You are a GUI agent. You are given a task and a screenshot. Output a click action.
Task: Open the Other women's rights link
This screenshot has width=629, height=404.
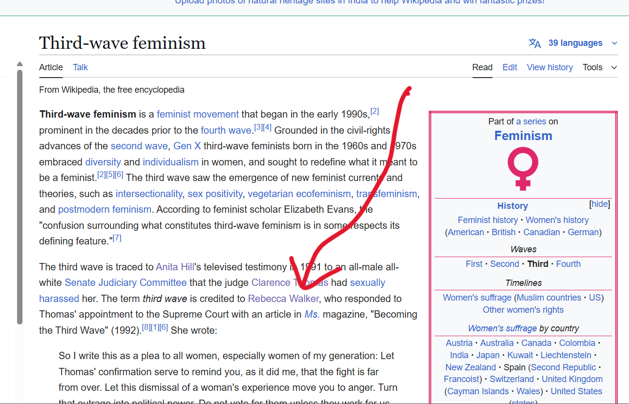523,310
